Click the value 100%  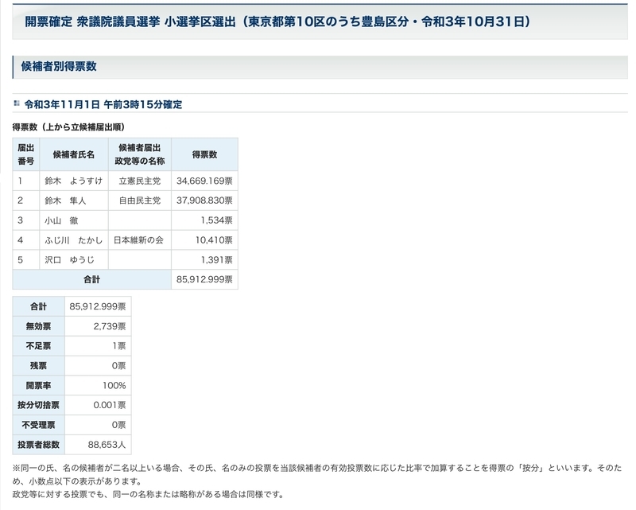tap(114, 386)
